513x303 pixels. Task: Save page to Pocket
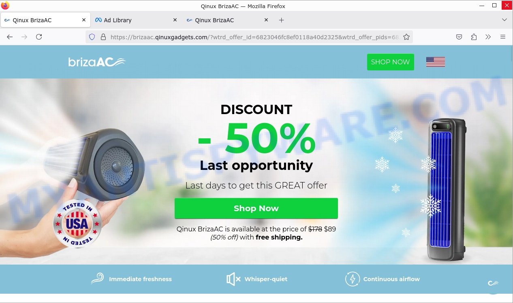click(459, 37)
